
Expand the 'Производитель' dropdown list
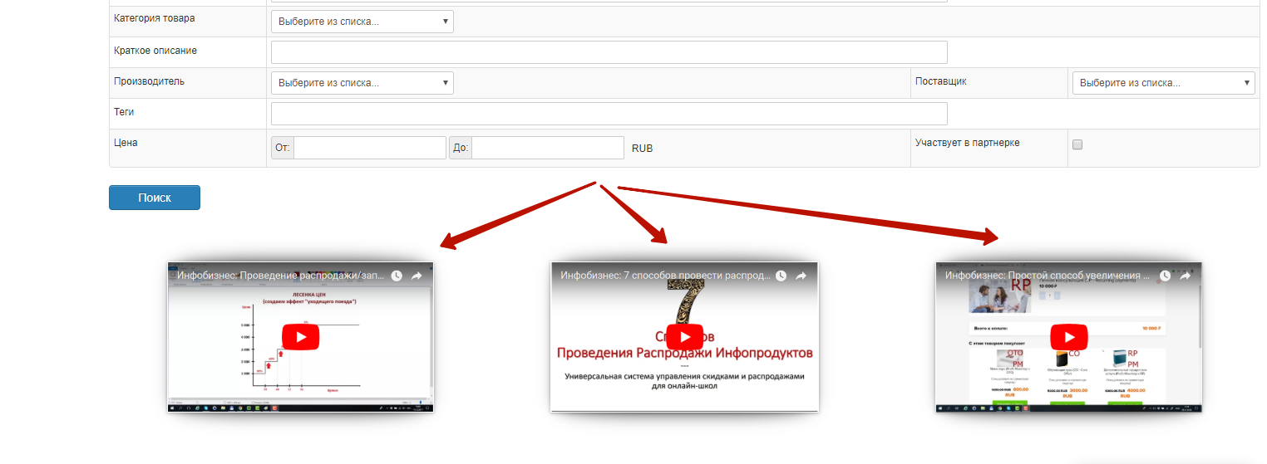pos(362,83)
